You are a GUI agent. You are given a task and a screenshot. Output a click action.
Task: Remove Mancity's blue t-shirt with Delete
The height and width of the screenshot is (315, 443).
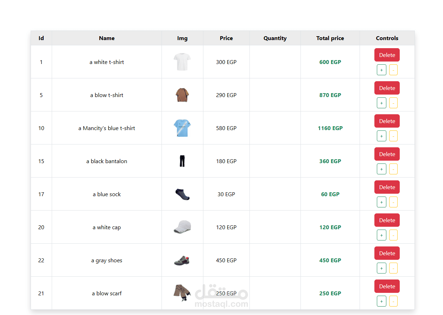(387, 121)
